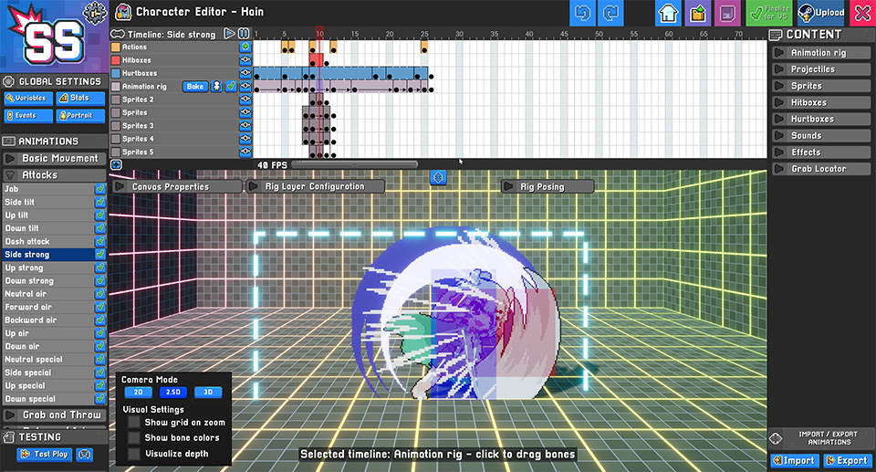Click the redo arrow icon in top toolbar
The width and height of the screenshot is (876, 472).
[x=610, y=13]
